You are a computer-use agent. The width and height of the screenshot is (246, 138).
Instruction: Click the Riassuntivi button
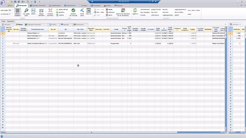(x=11, y=21)
